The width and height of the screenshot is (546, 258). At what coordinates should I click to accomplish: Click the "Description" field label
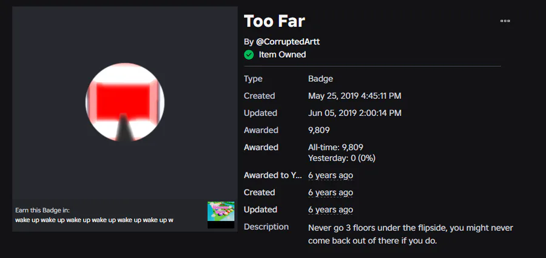click(266, 227)
